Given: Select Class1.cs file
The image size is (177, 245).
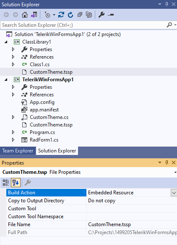Looking at the screenshot, I should (x=39, y=64).
